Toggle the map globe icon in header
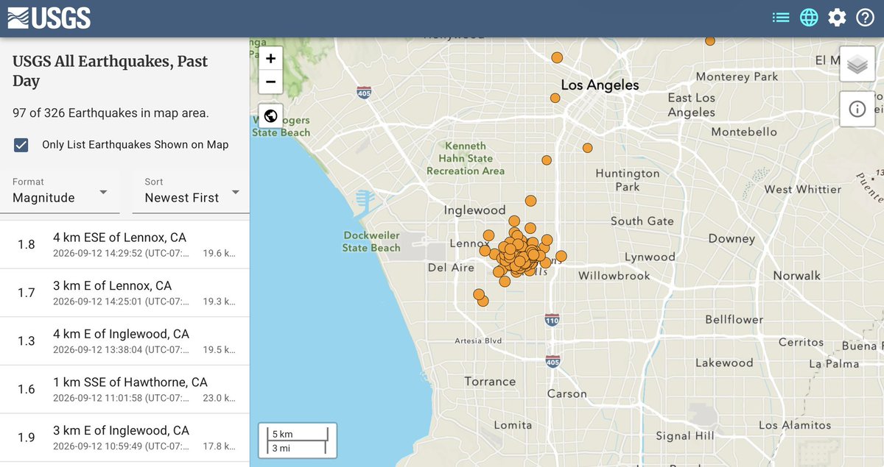 809,18
